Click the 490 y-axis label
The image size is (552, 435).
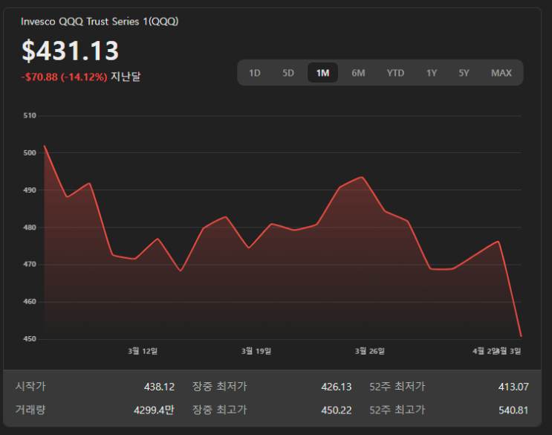(30, 190)
